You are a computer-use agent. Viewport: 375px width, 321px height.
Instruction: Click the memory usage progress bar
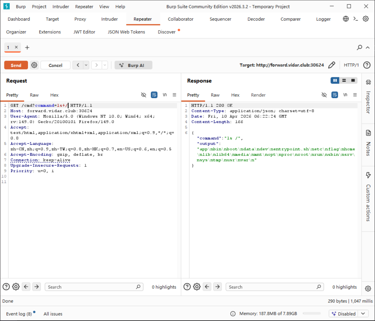311,314
